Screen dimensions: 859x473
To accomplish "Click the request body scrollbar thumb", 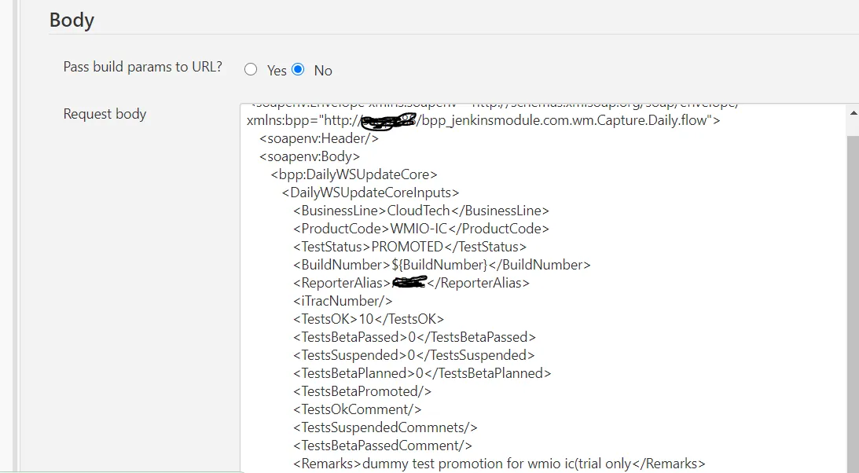I will (x=853, y=304).
